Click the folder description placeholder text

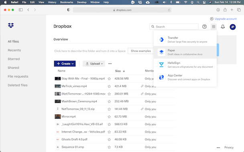click(90, 51)
